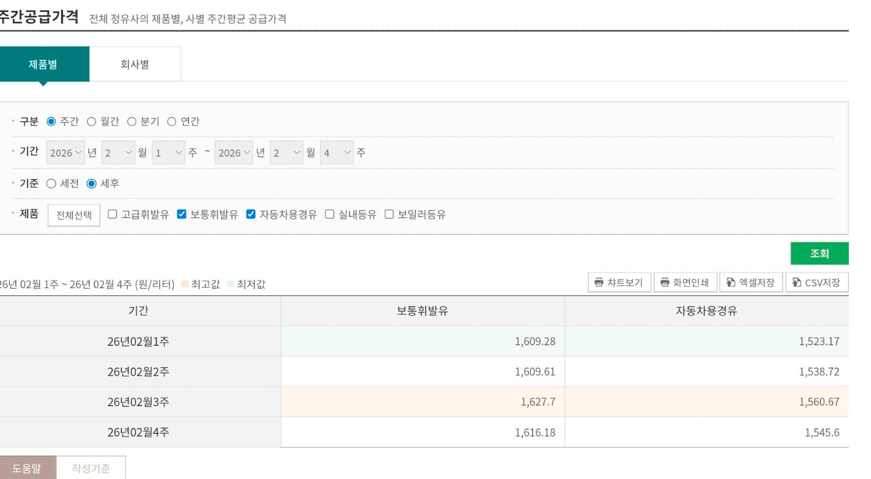Viewport: 871px width, 479px height.
Task: Click the file icon on CSV저장
Action: (797, 282)
